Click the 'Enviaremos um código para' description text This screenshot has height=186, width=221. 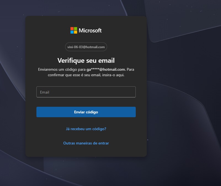tap(62, 69)
